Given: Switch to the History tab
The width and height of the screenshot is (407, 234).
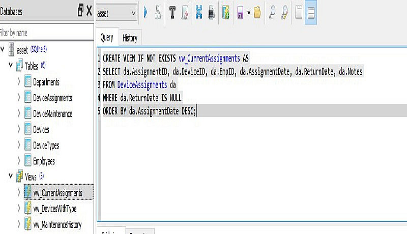Looking at the screenshot, I should (130, 38).
